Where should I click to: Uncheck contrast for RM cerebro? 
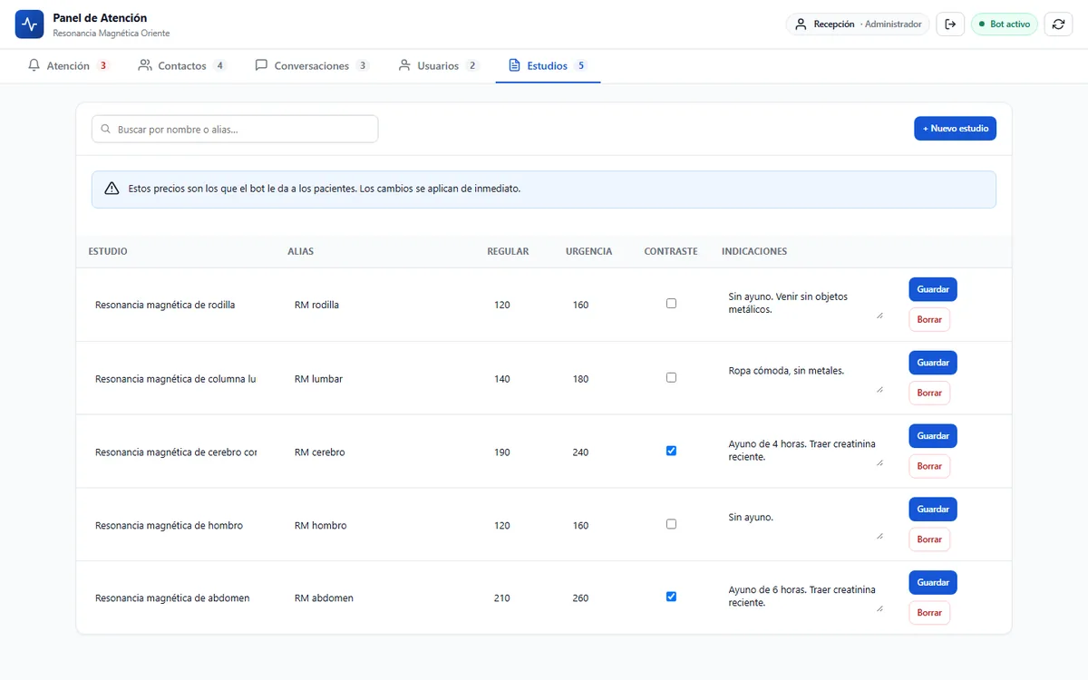tap(671, 451)
